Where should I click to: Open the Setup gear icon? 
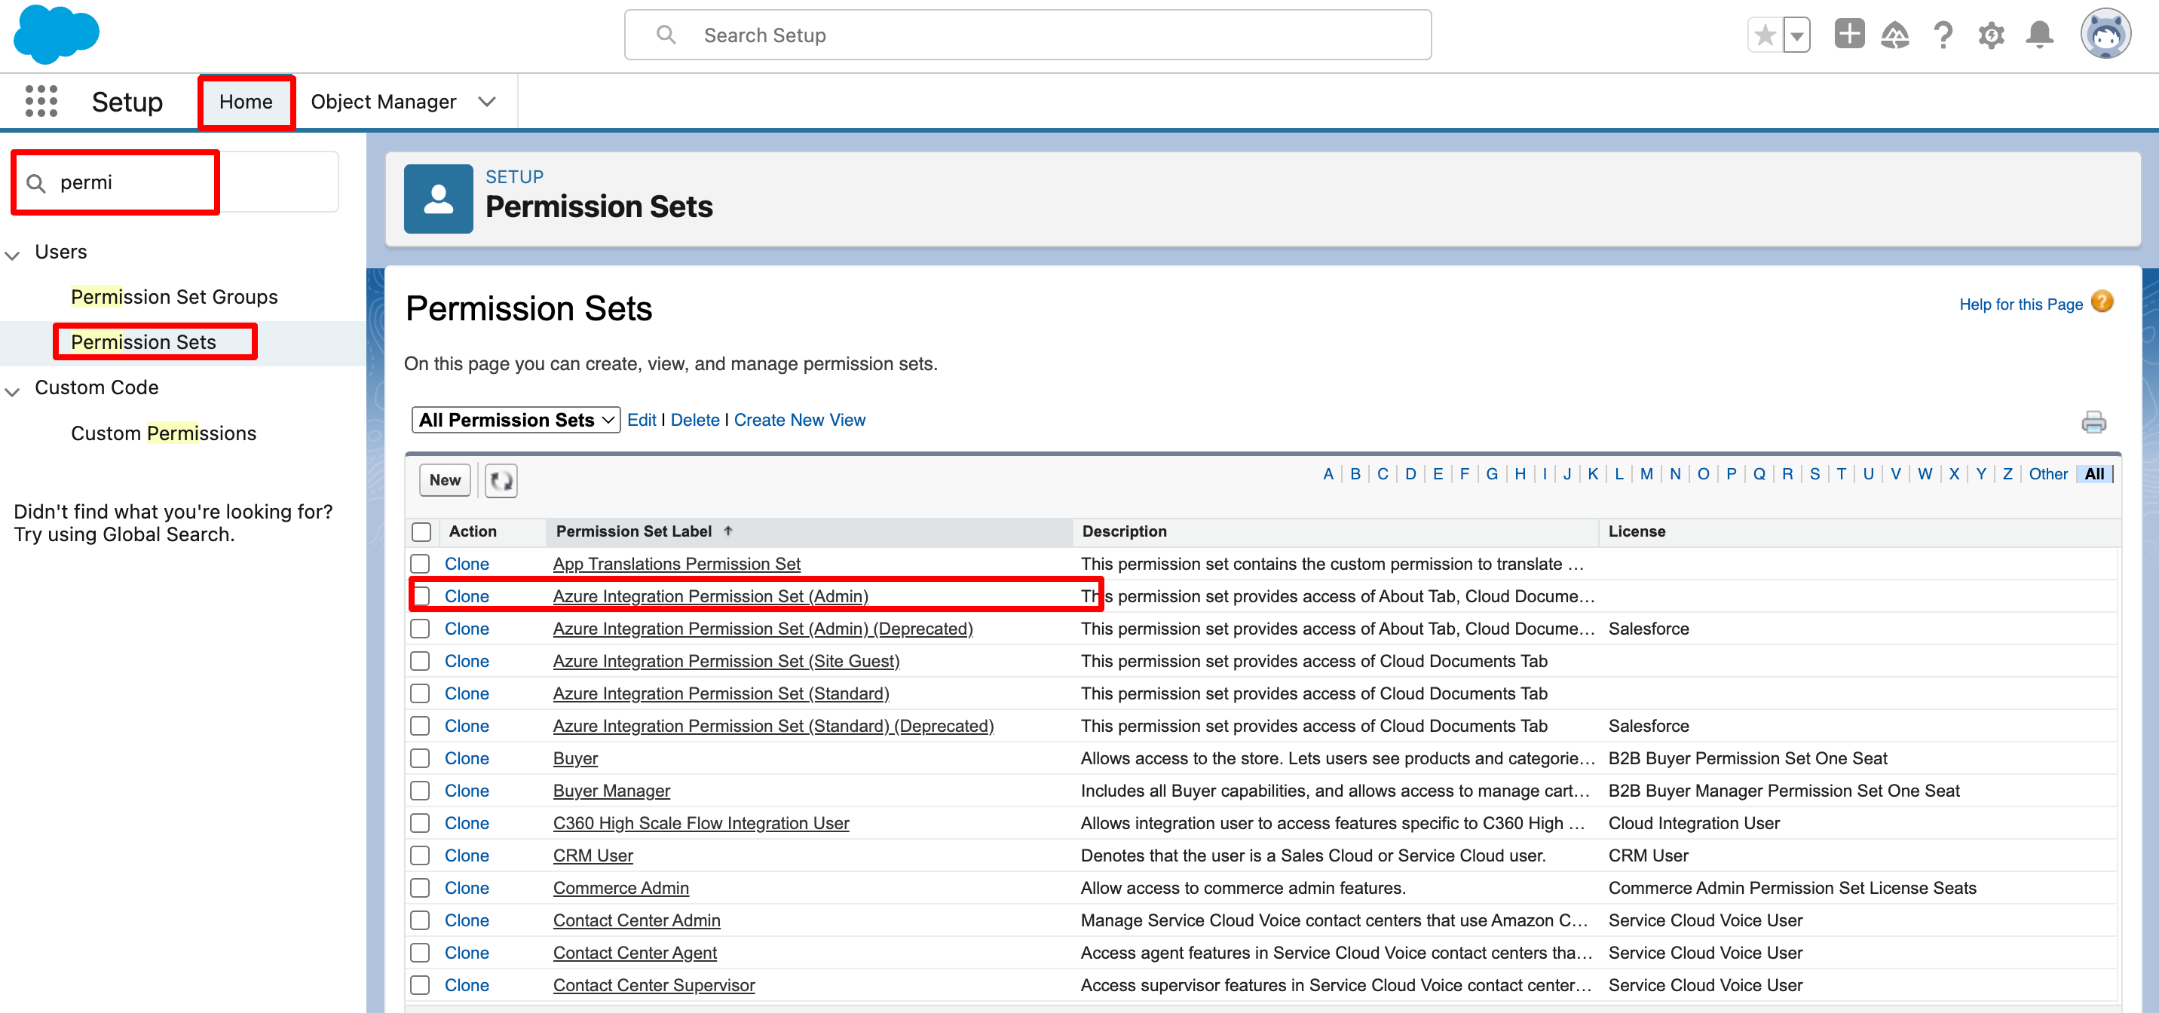(1991, 35)
